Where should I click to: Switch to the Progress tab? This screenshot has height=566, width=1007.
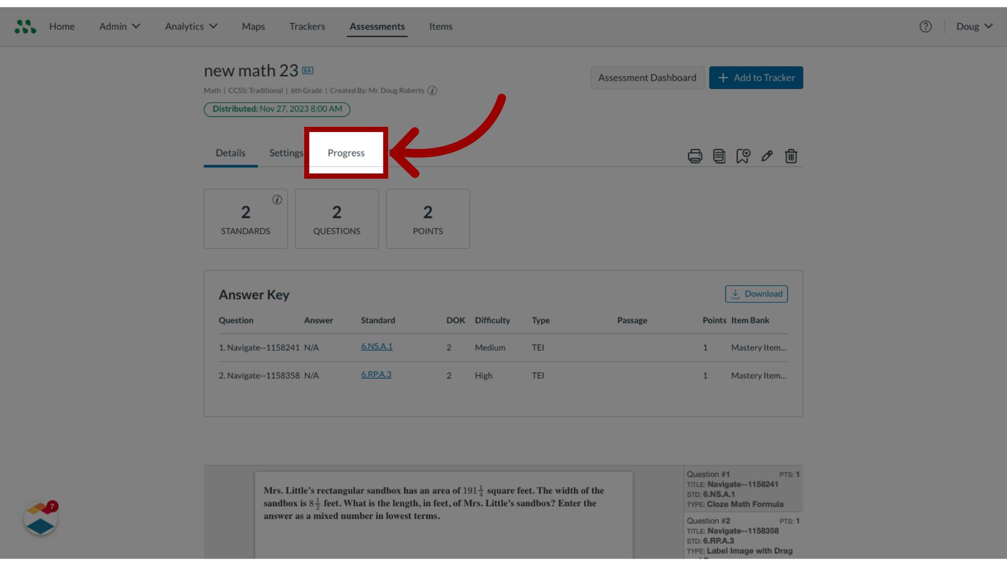point(346,152)
